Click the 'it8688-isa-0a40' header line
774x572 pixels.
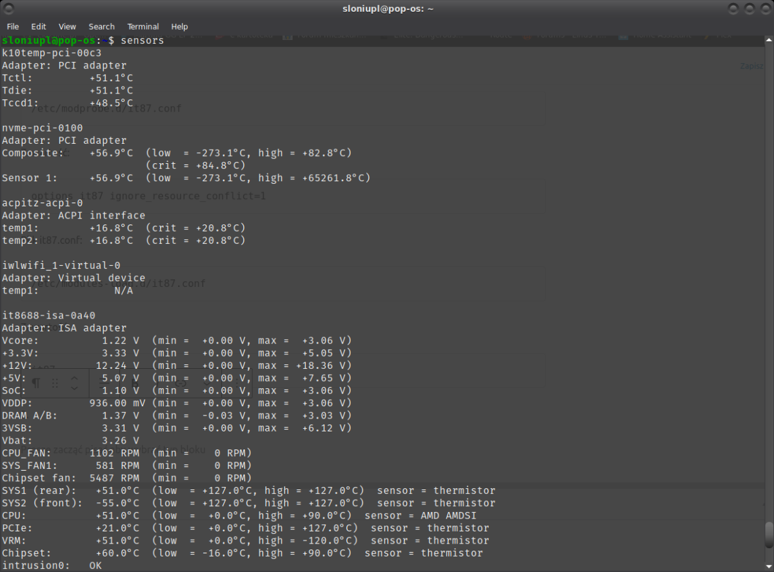[48, 315]
